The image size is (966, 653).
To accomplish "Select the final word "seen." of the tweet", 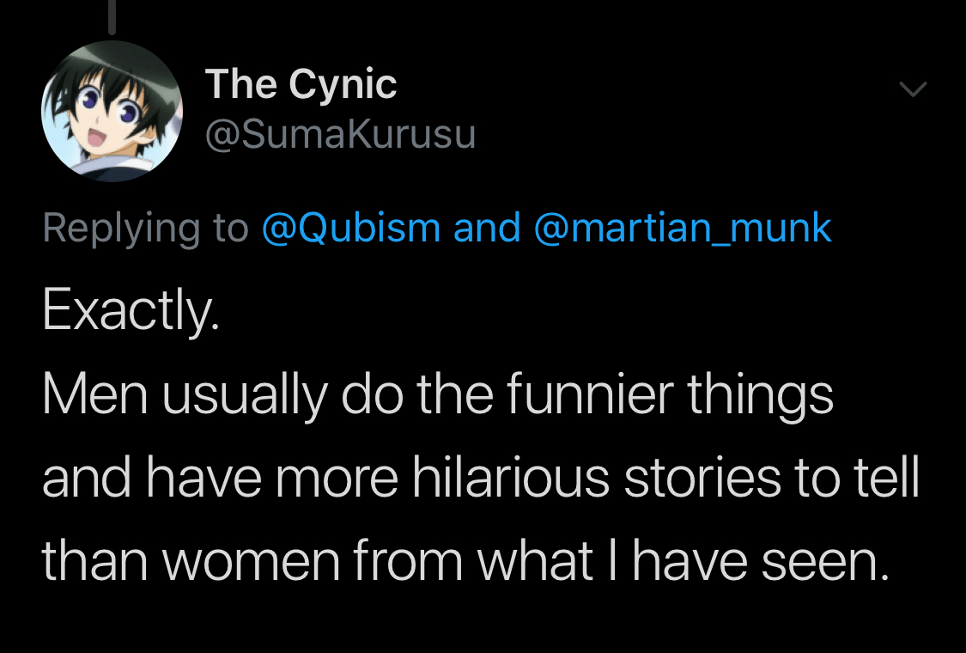I will click(x=825, y=563).
